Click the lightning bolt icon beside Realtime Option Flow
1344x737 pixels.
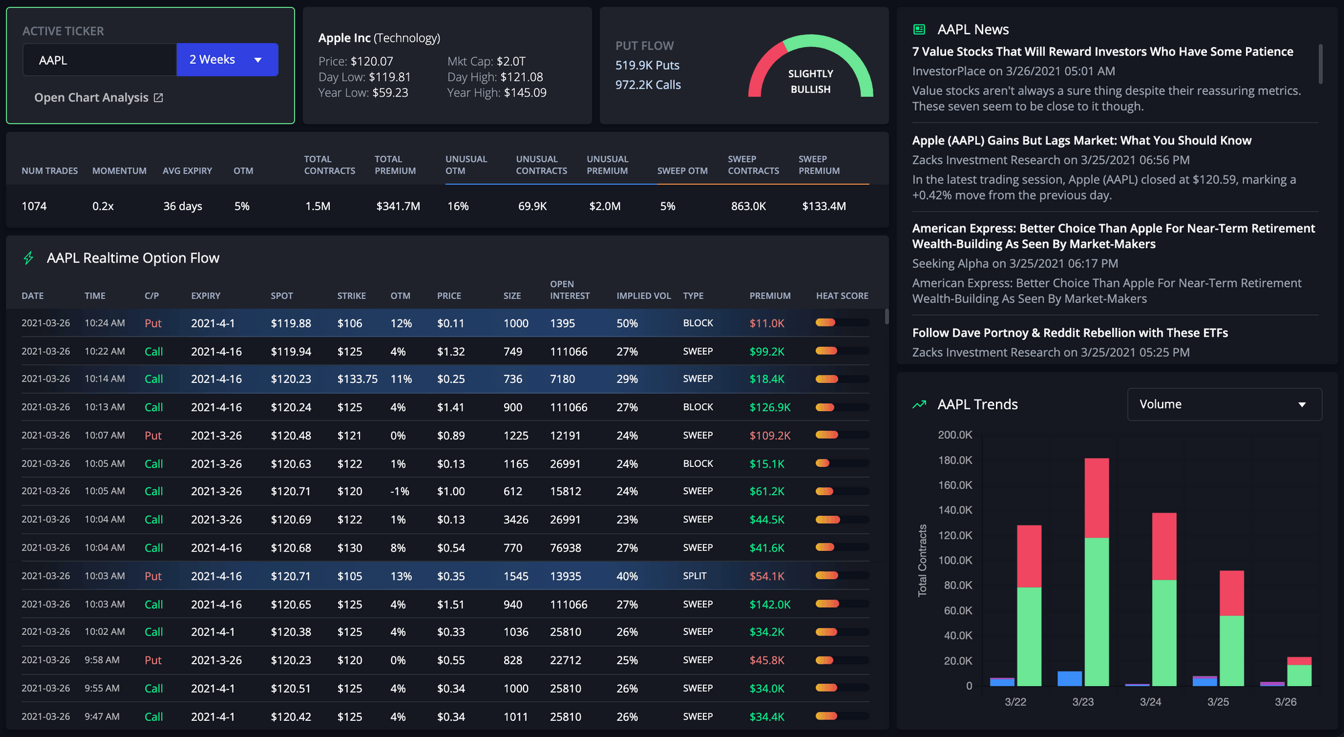28,257
